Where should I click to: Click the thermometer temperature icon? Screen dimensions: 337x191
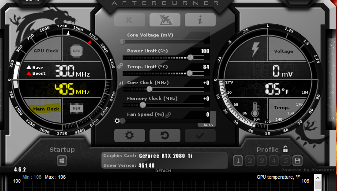[x=255, y=109]
